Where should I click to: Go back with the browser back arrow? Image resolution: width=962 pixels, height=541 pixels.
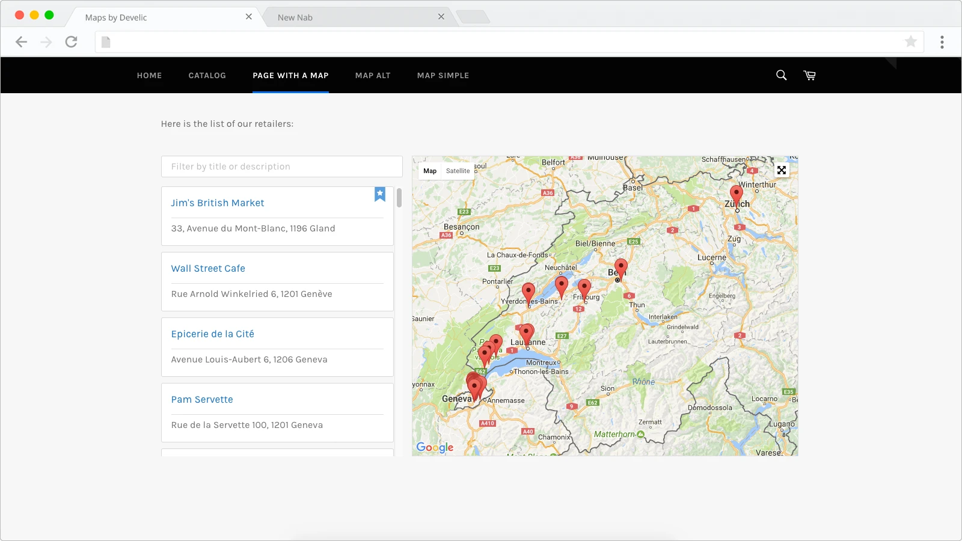(x=22, y=41)
